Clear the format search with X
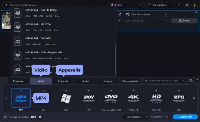The height and width of the screenshot is (122, 200). [183, 81]
